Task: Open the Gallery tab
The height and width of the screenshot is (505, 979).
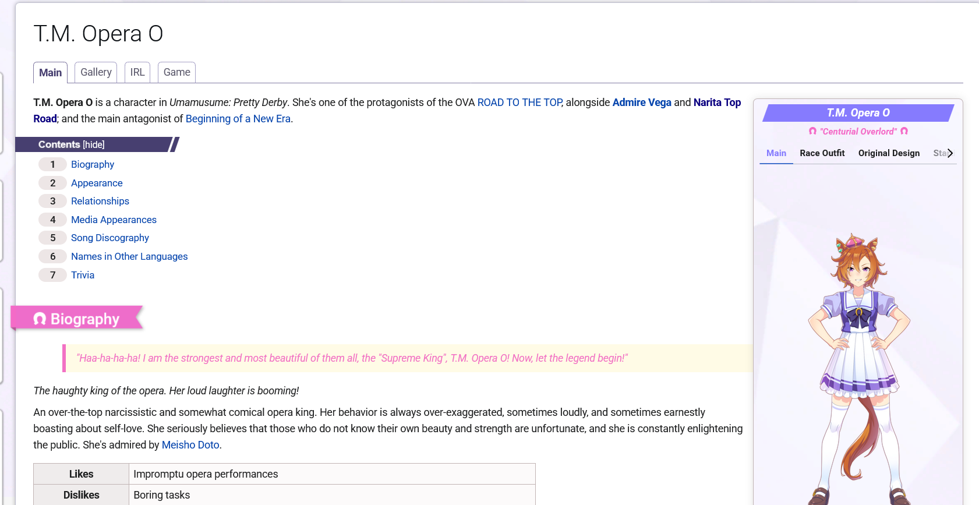Action: pos(96,72)
